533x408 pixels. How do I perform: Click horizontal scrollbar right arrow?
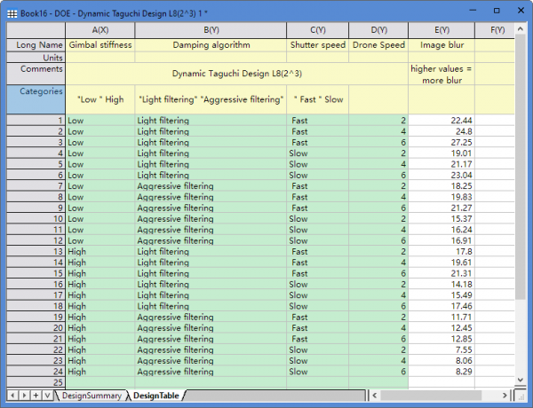click(505, 396)
